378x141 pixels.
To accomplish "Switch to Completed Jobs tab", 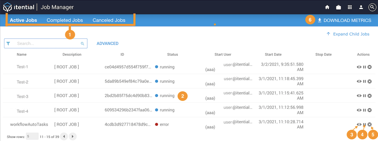I will (65, 20).
